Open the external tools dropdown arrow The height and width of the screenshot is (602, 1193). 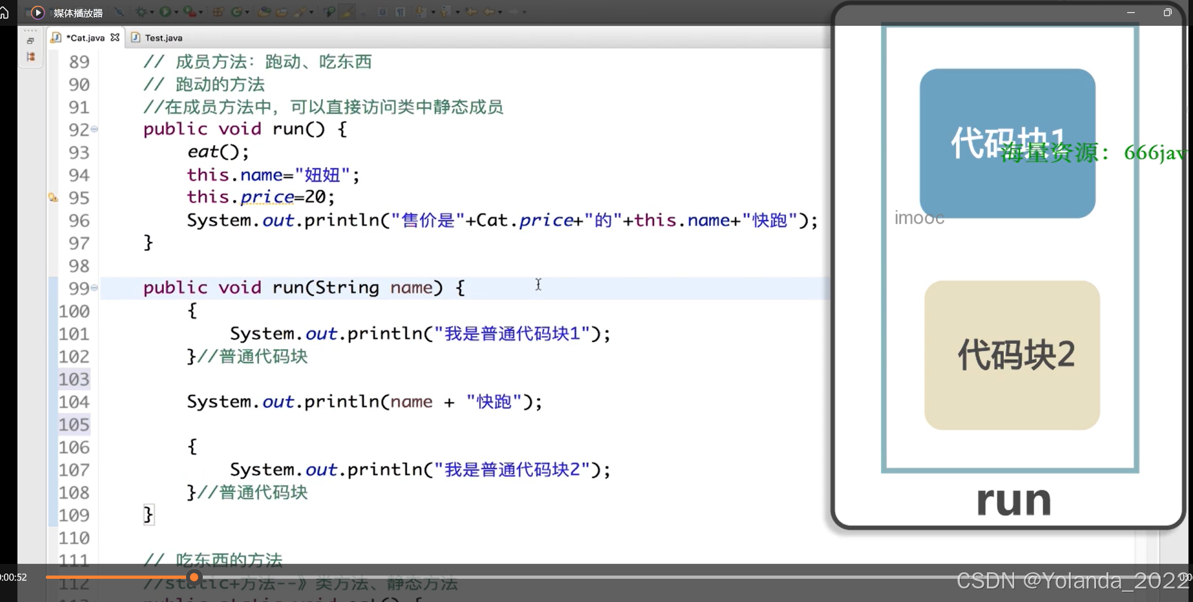tap(201, 12)
